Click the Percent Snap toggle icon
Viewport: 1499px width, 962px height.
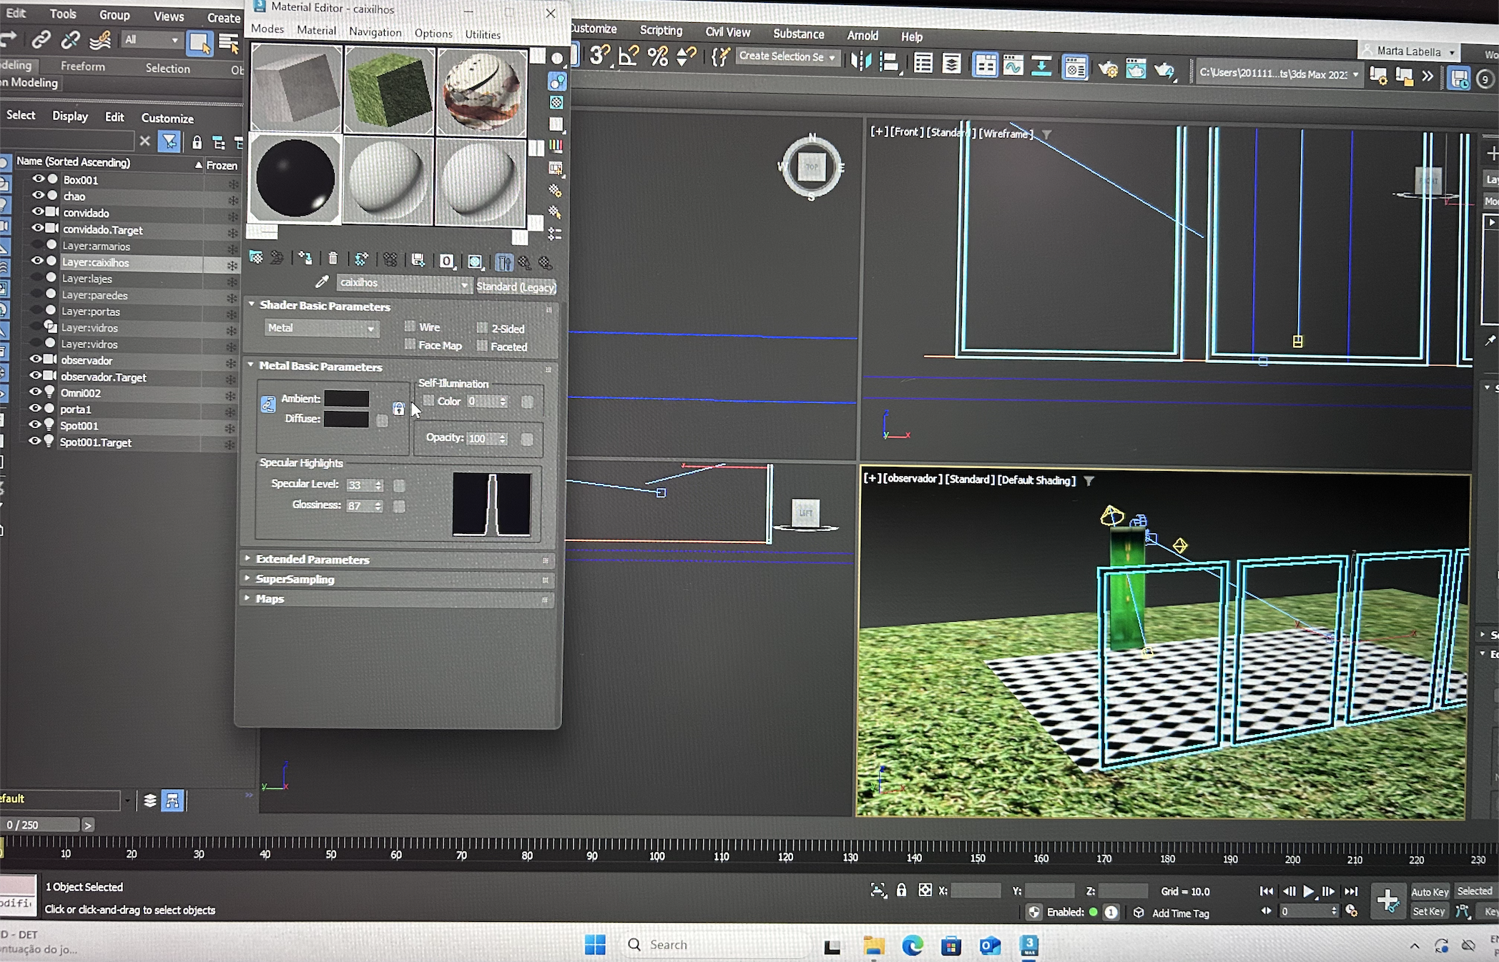[x=658, y=56]
